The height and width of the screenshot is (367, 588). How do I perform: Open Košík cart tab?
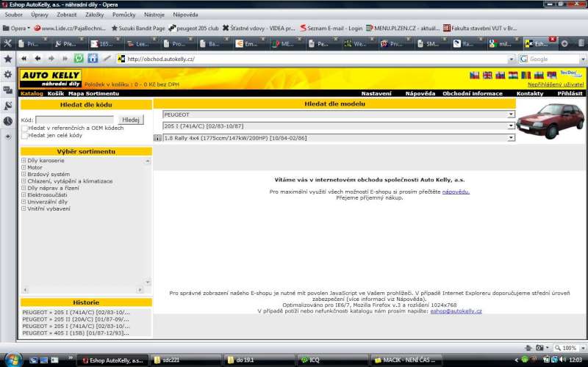[56, 94]
